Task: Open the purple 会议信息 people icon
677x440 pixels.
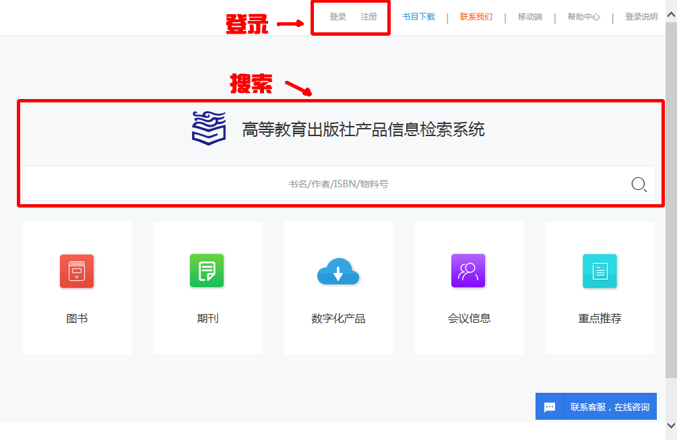Action: coord(468,271)
